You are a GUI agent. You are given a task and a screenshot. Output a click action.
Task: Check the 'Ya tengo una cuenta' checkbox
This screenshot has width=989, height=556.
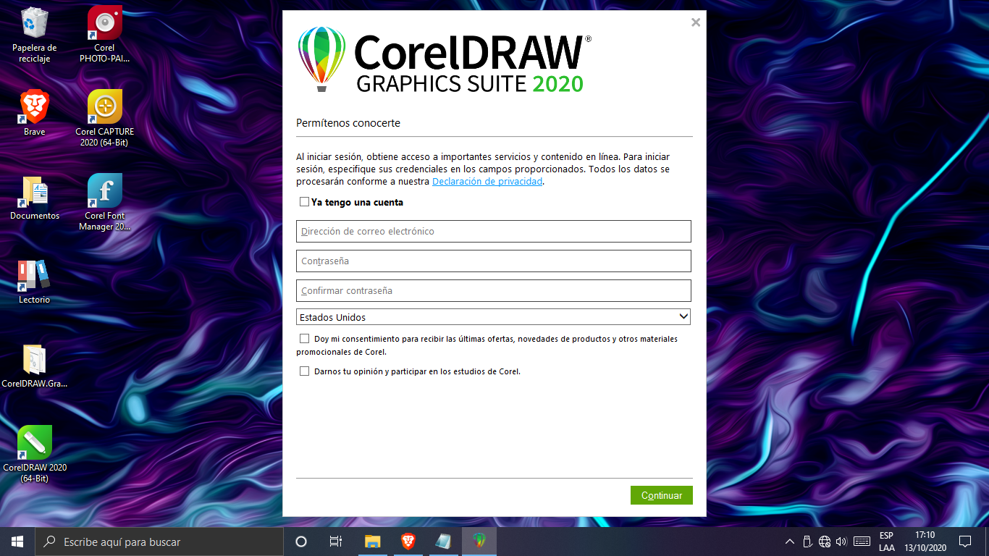(304, 202)
